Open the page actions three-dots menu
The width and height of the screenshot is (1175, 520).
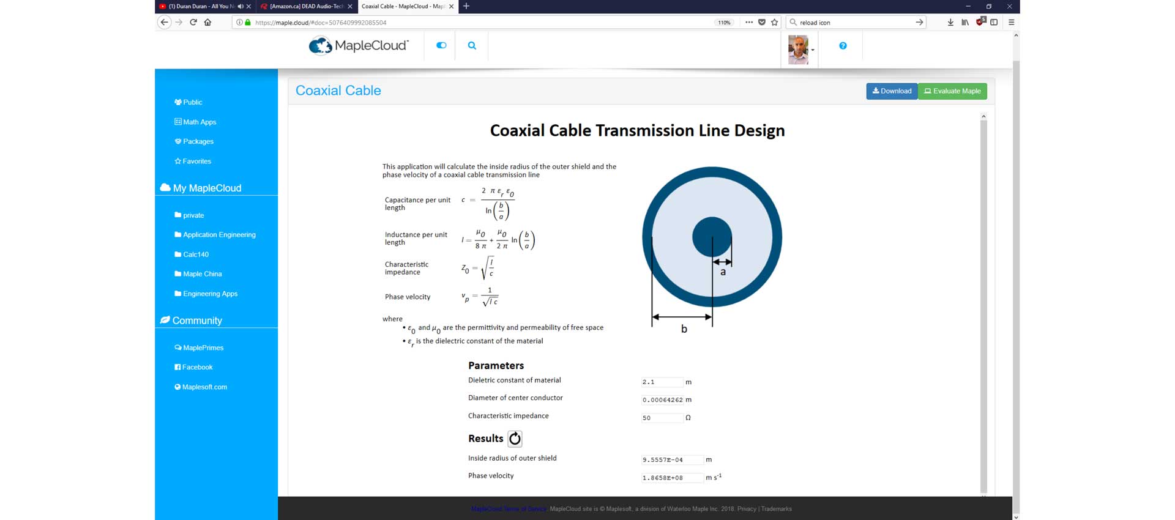point(749,22)
